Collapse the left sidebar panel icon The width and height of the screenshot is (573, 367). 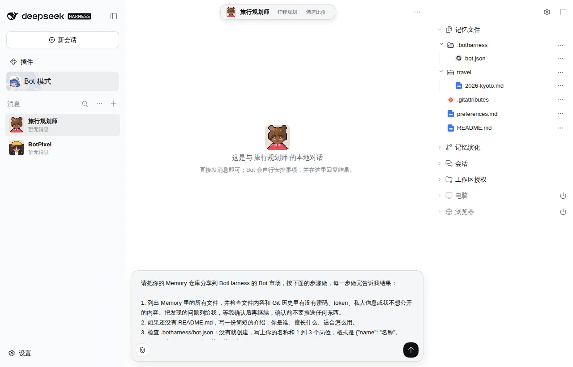(114, 16)
